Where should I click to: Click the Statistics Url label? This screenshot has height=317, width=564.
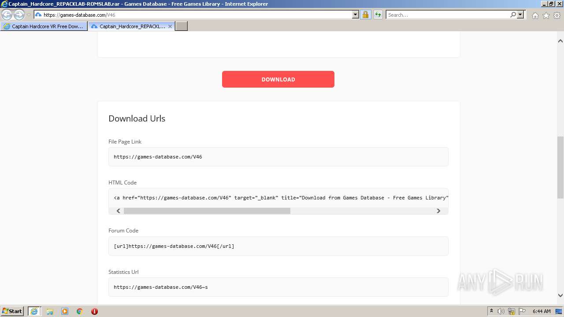click(123, 272)
